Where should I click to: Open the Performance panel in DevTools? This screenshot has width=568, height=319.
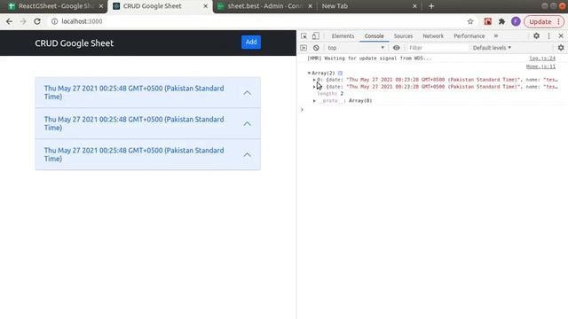pos(469,36)
